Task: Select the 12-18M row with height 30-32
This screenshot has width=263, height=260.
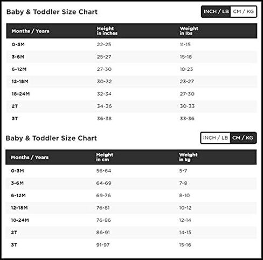Action: click(x=131, y=82)
